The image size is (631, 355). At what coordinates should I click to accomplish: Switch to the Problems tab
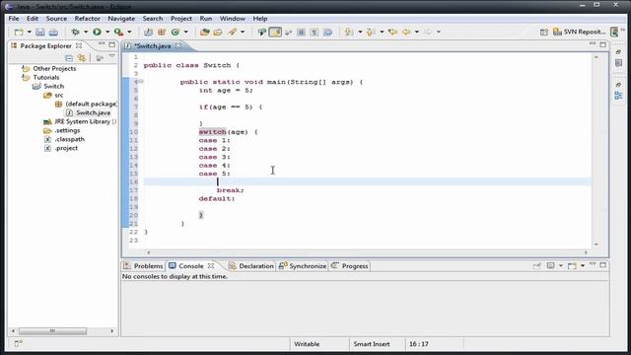[144, 266]
